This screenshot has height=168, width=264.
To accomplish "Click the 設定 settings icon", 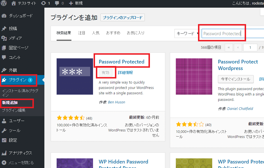I will click(4, 140).
